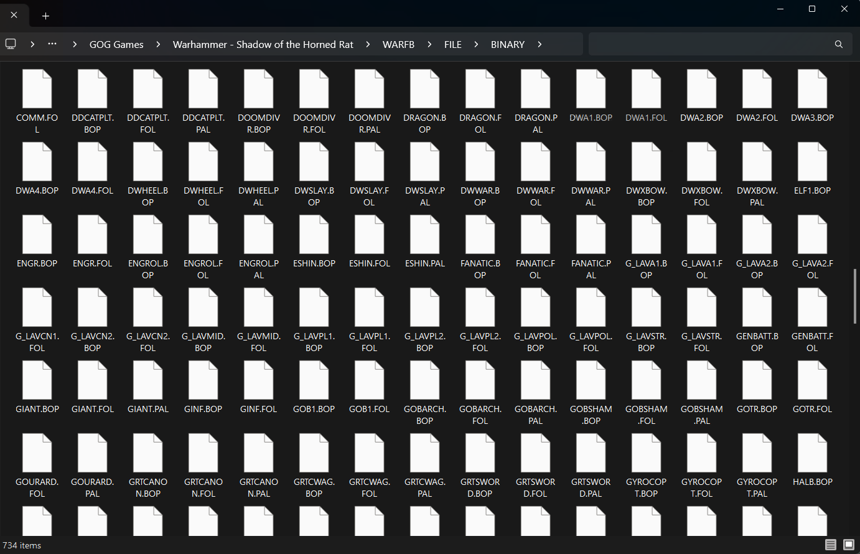Select the DWSLAY.FOL file
This screenshot has height=554, width=860.
click(370, 174)
